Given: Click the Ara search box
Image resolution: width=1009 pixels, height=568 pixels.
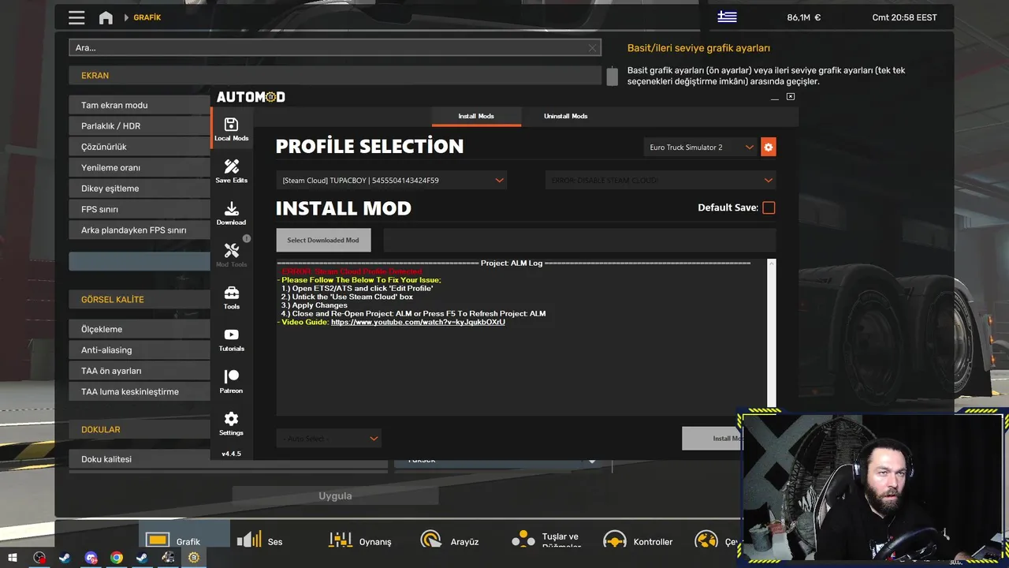Looking at the screenshot, I should pyautogui.click(x=334, y=48).
